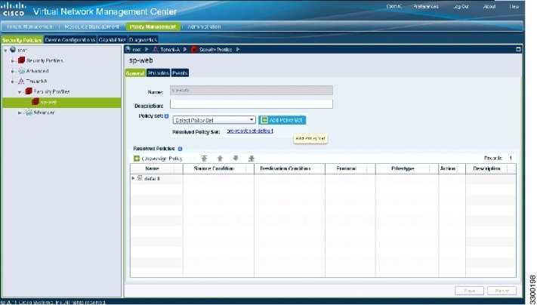Open the About link

tap(489, 7)
